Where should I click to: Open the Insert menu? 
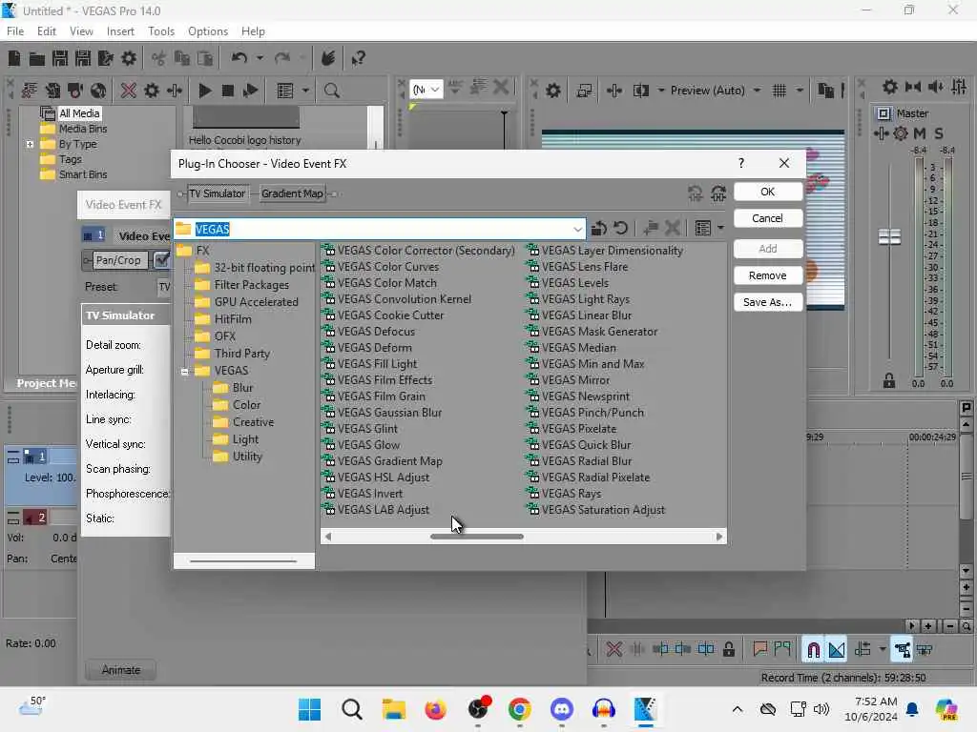click(120, 31)
